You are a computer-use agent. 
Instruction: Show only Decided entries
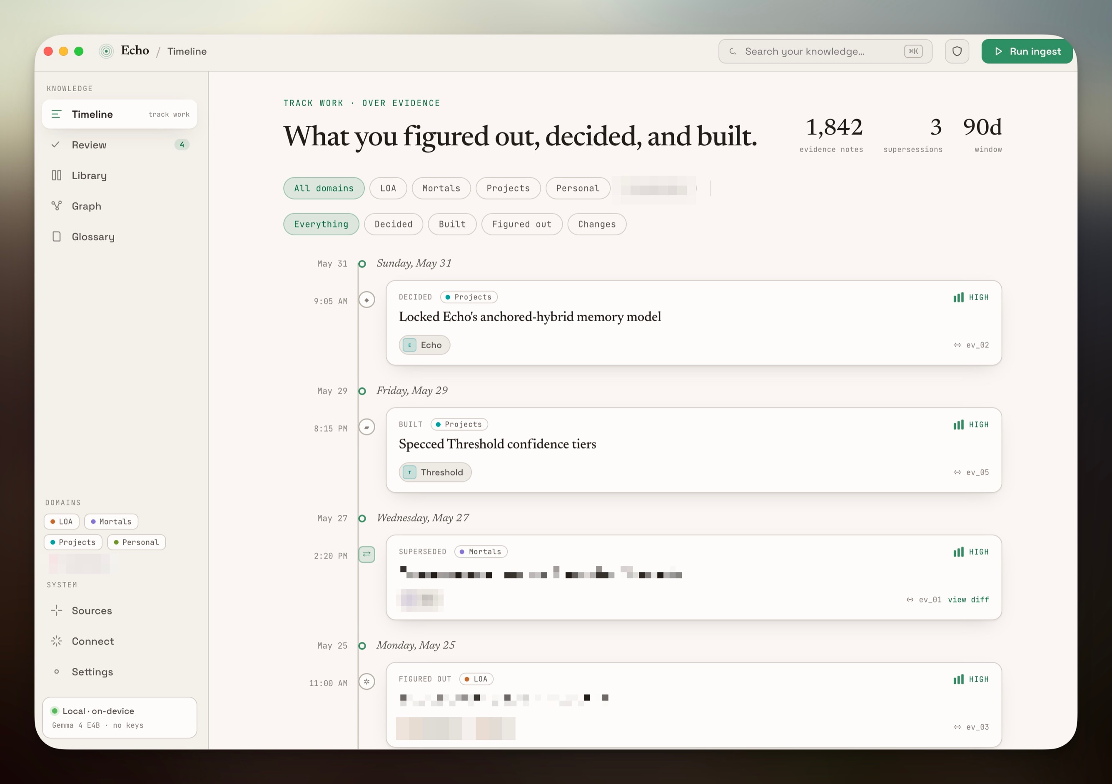tap(393, 224)
